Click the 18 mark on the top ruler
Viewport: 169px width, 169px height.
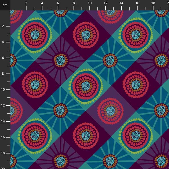click(x=153, y=3)
